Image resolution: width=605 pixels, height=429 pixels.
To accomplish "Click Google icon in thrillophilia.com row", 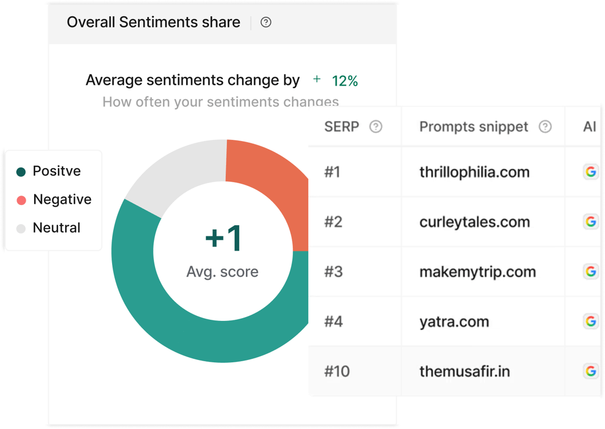I will coord(591,172).
